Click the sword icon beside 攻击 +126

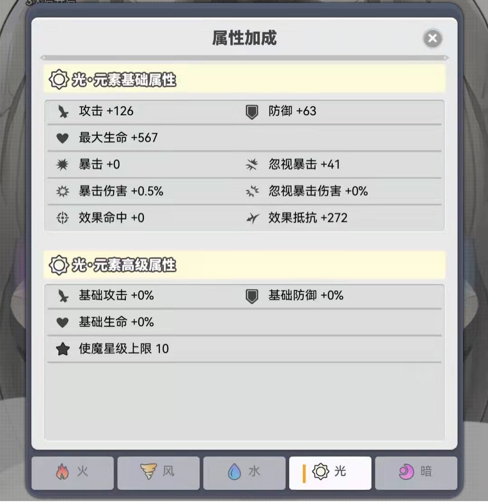pyautogui.click(x=64, y=111)
